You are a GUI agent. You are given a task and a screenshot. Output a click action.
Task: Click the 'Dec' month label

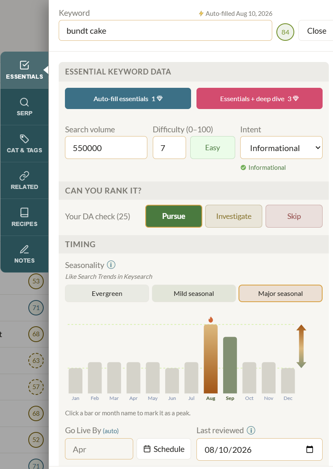point(288,398)
